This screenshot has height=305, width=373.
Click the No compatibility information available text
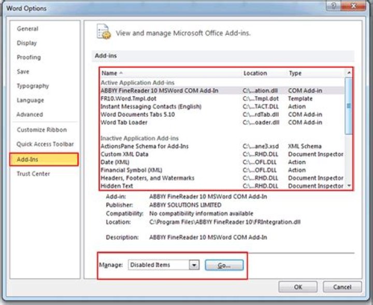pyautogui.click(x=201, y=213)
